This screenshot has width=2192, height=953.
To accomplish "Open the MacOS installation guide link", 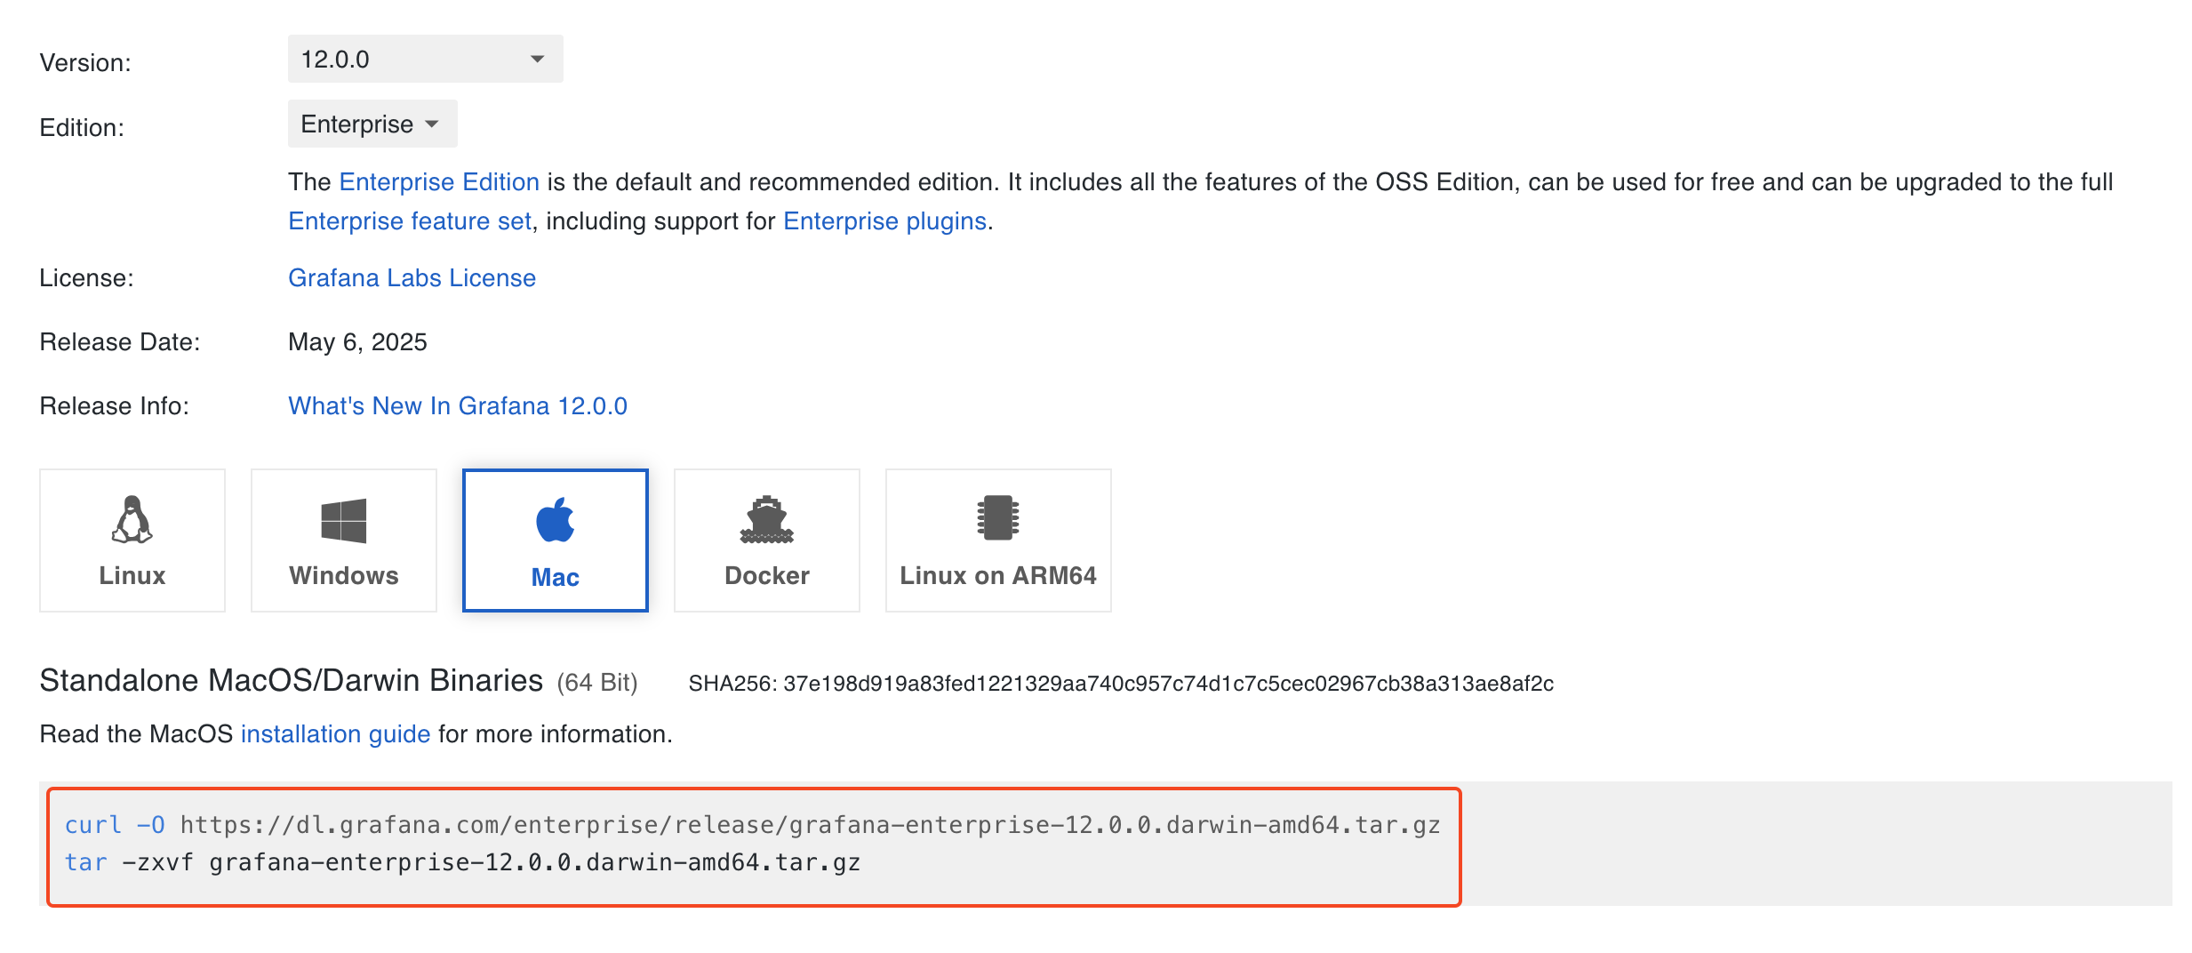I will pos(335,734).
